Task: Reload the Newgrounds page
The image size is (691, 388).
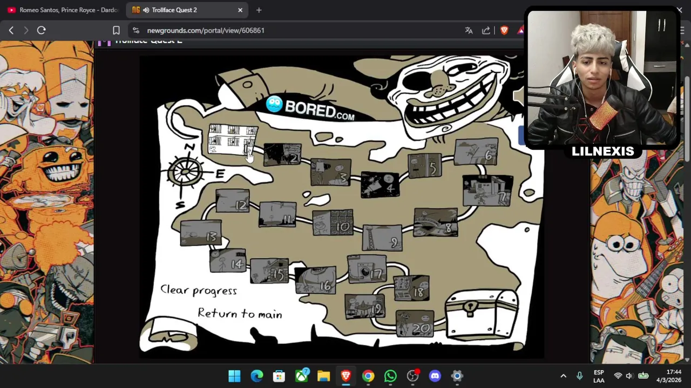Action: pyautogui.click(x=41, y=30)
